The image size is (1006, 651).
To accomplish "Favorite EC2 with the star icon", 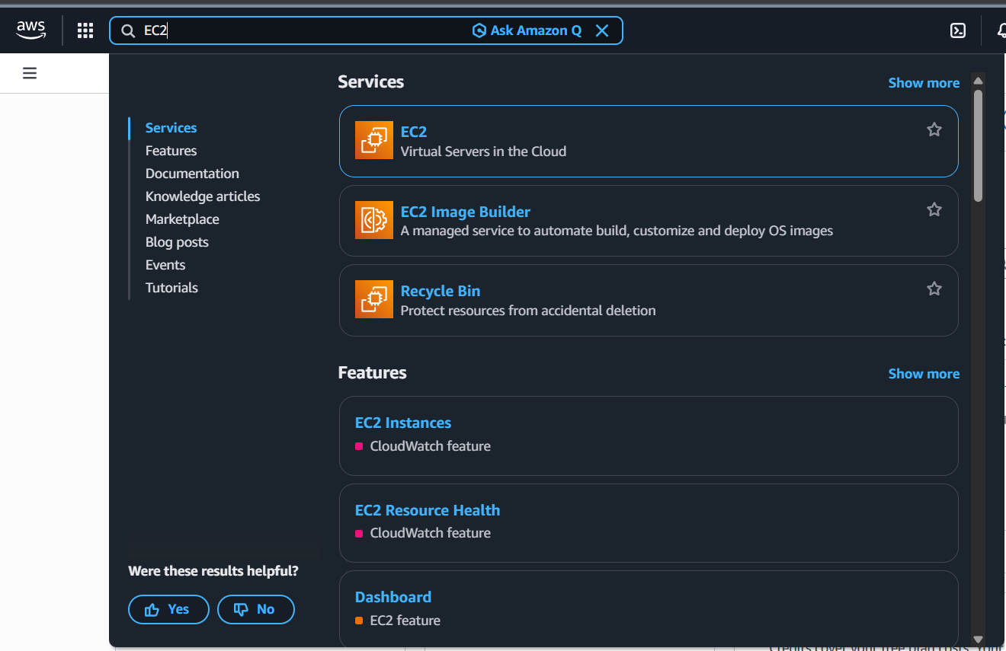I will point(934,129).
